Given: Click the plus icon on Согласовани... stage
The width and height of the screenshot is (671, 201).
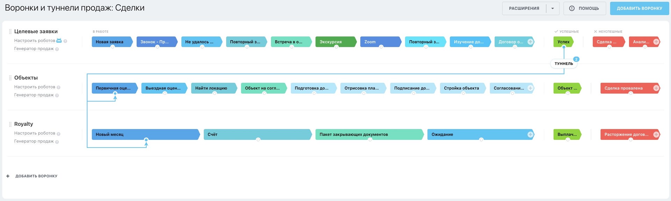Looking at the screenshot, I should pyautogui.click(x=530, y=88).
